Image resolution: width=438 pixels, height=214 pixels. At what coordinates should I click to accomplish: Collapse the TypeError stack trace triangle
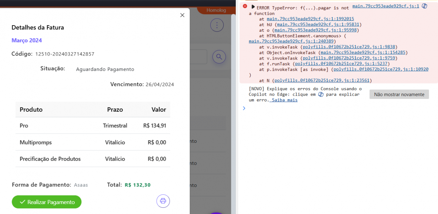coord(253,7)
